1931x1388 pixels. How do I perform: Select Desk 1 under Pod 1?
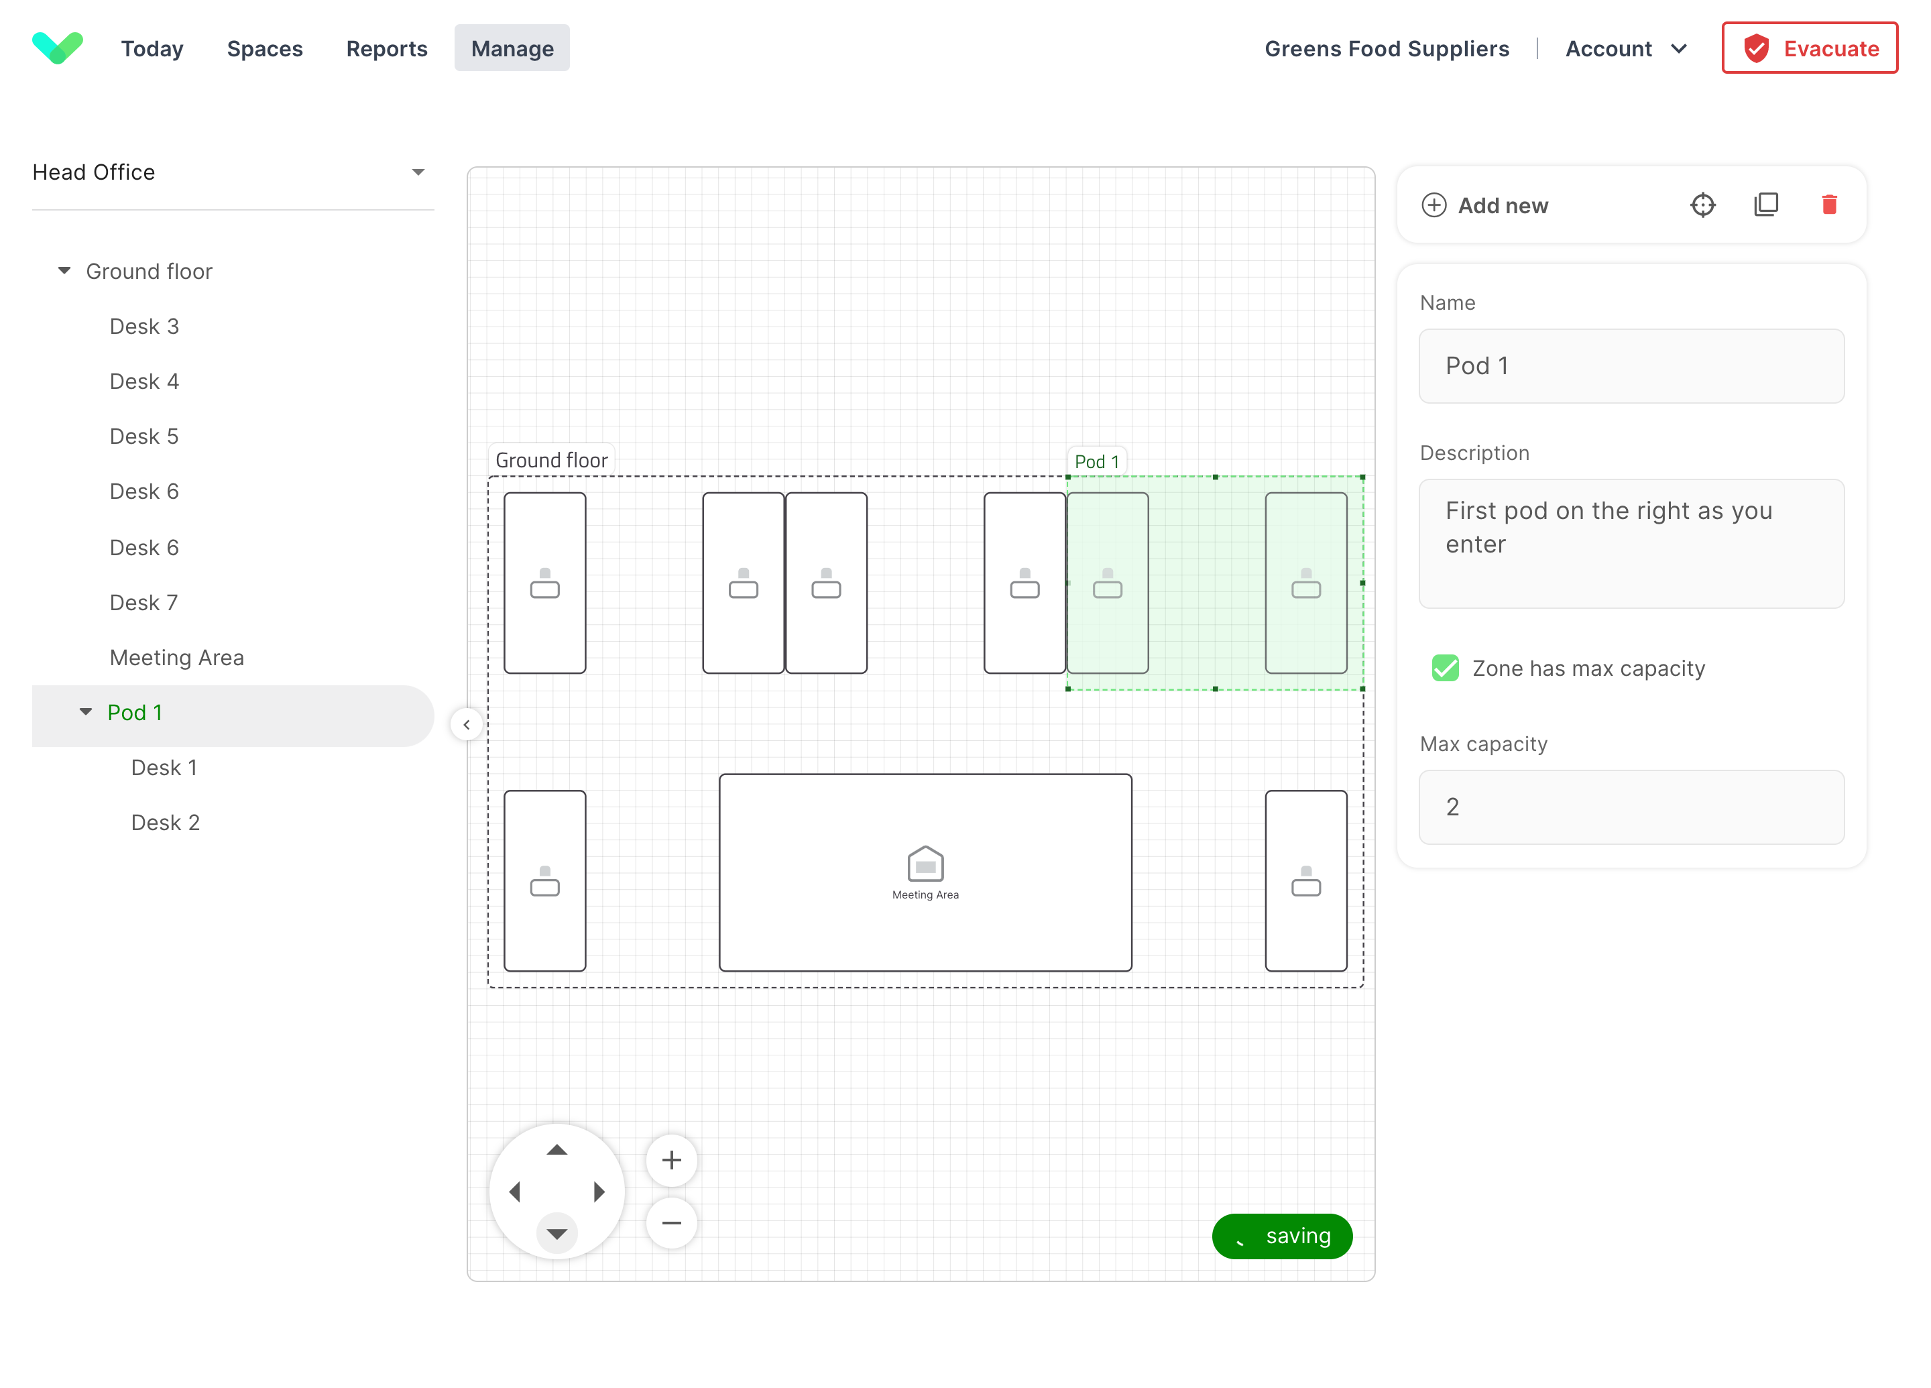[x=164, y=768]
